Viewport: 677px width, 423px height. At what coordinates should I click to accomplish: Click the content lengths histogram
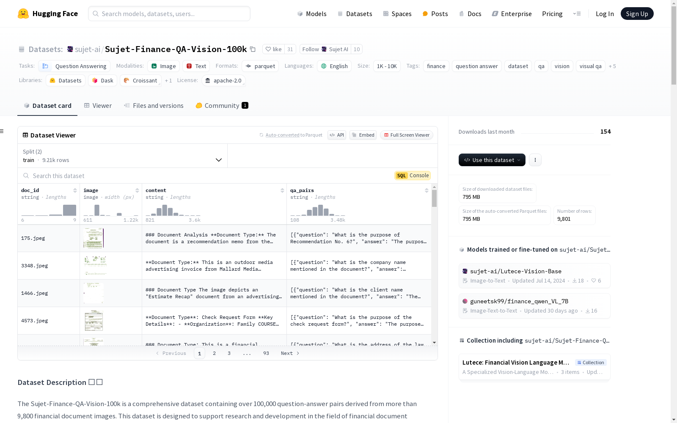pos(173,210)
